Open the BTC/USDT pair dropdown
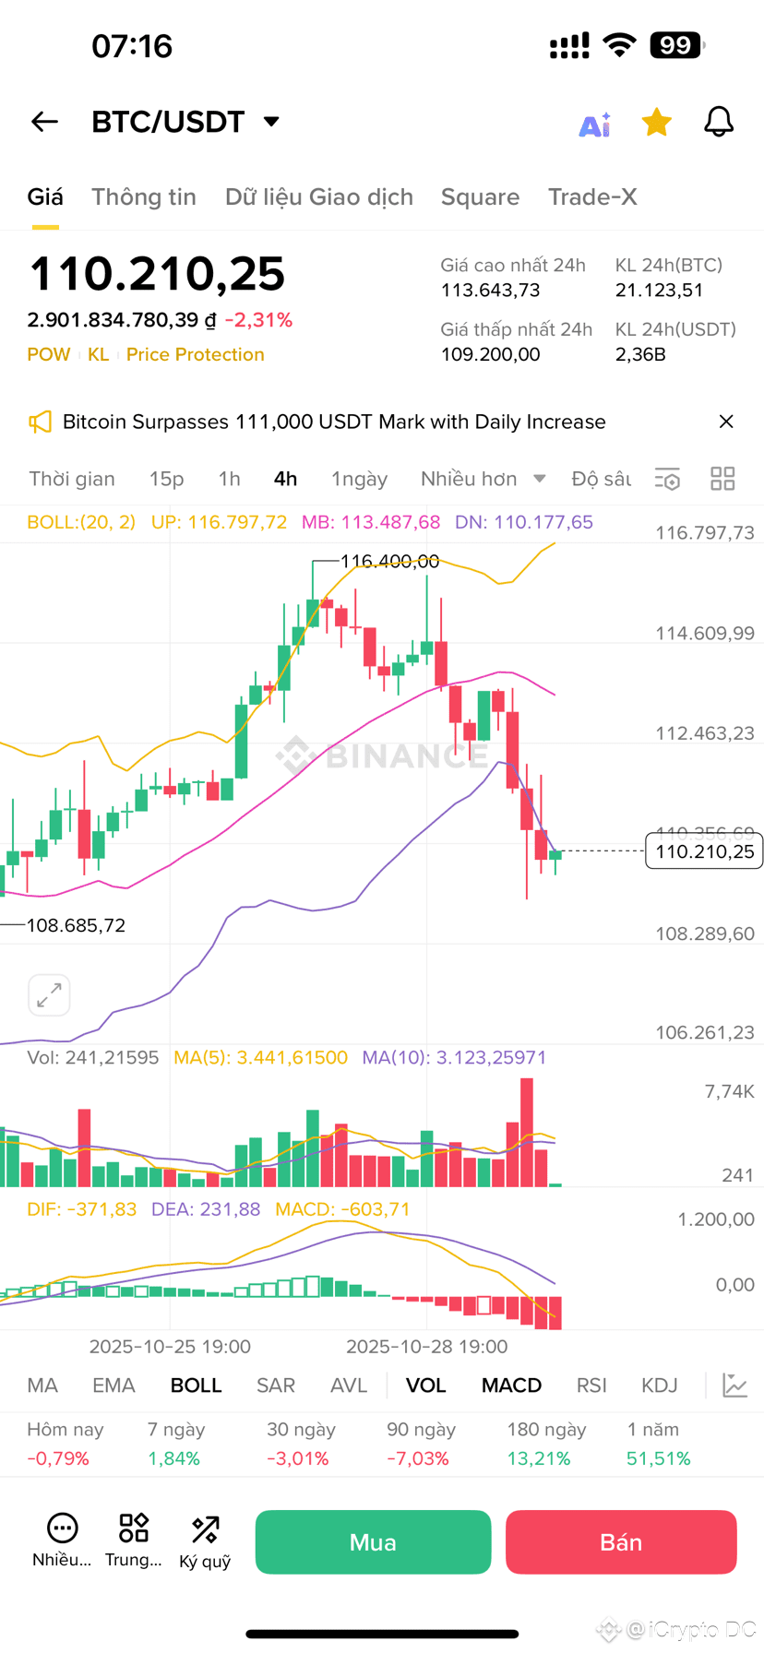The width and height of the screenshot is (764, 1653). pyautogui.click(x=185, y=122)
